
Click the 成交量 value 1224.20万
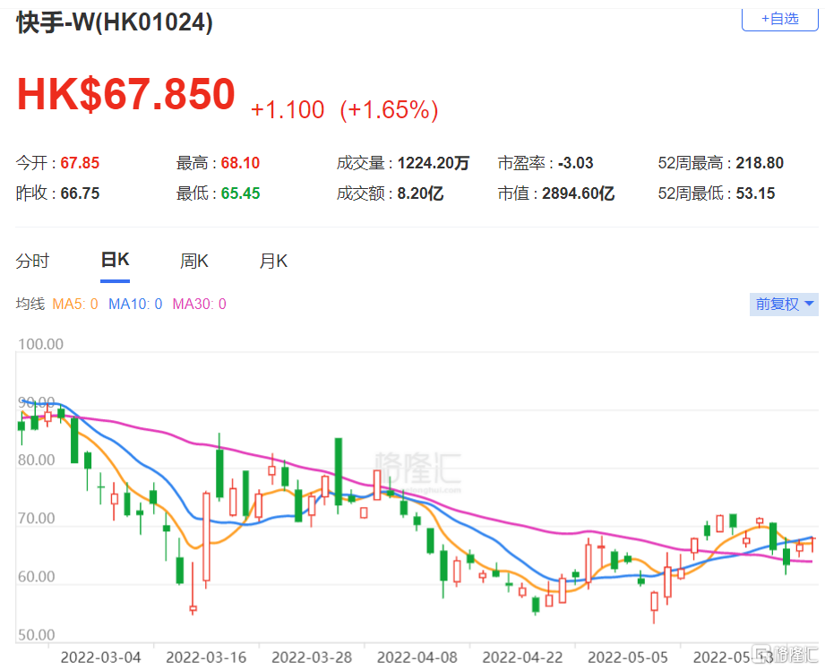(434, 163)
